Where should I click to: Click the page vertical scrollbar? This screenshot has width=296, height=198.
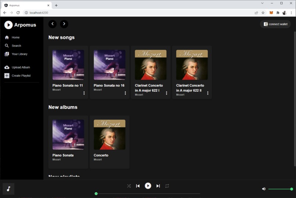point(295,99)
